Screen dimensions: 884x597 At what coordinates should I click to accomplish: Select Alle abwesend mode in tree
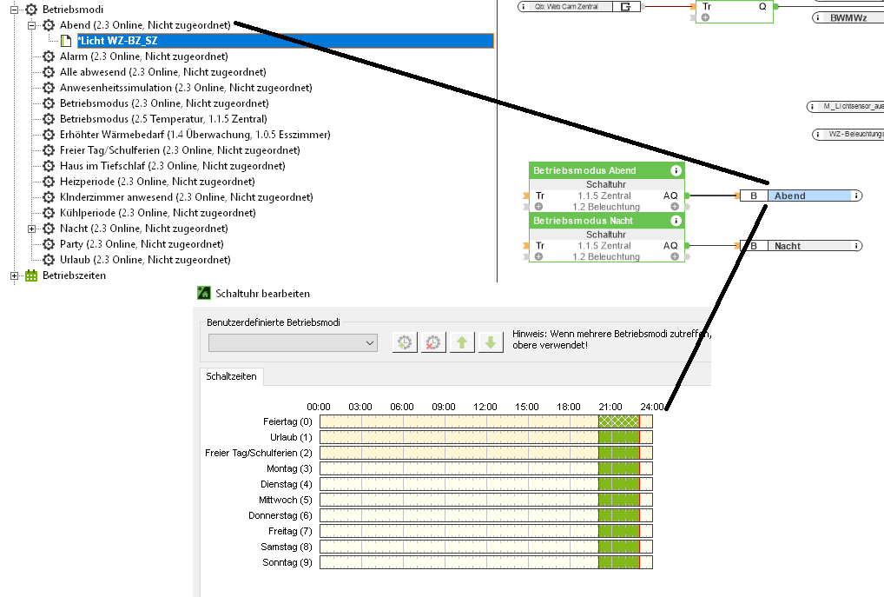click(163, 72)
